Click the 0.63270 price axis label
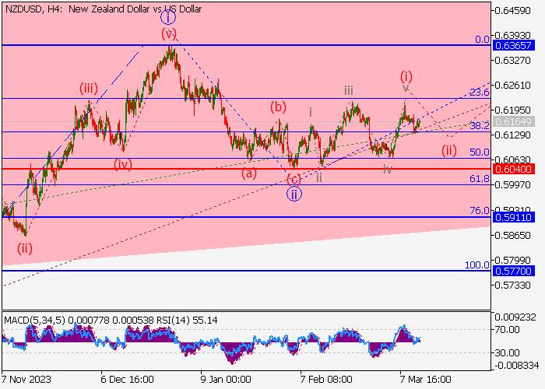 tap(512, 61)
